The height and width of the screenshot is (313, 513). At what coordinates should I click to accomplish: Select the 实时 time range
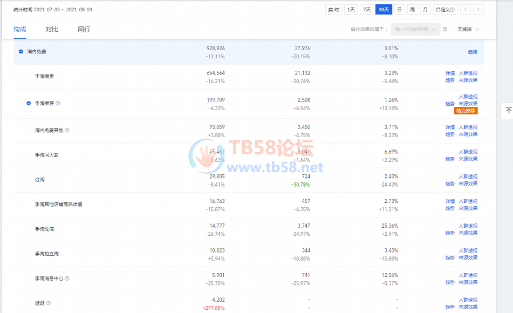[x=334, y=9]
